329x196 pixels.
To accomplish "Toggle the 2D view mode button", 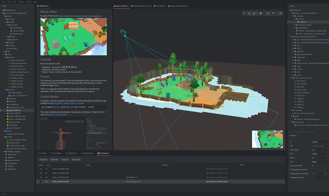I will click(x=268, y=13).
